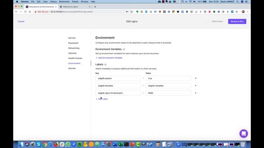Open WhatsApp from the Dock

68,144
